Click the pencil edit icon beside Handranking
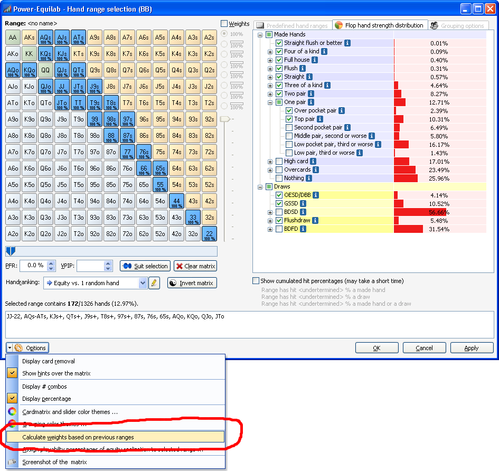 click(x=154, y=283)
